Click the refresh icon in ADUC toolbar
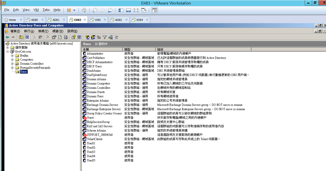The height and width of the screenshot is (171, 326). pos(60,37)
